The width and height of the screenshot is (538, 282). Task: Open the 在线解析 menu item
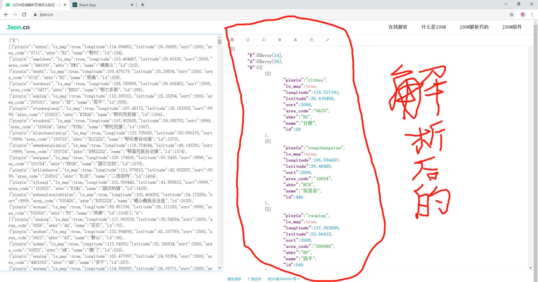click(398, 27)
